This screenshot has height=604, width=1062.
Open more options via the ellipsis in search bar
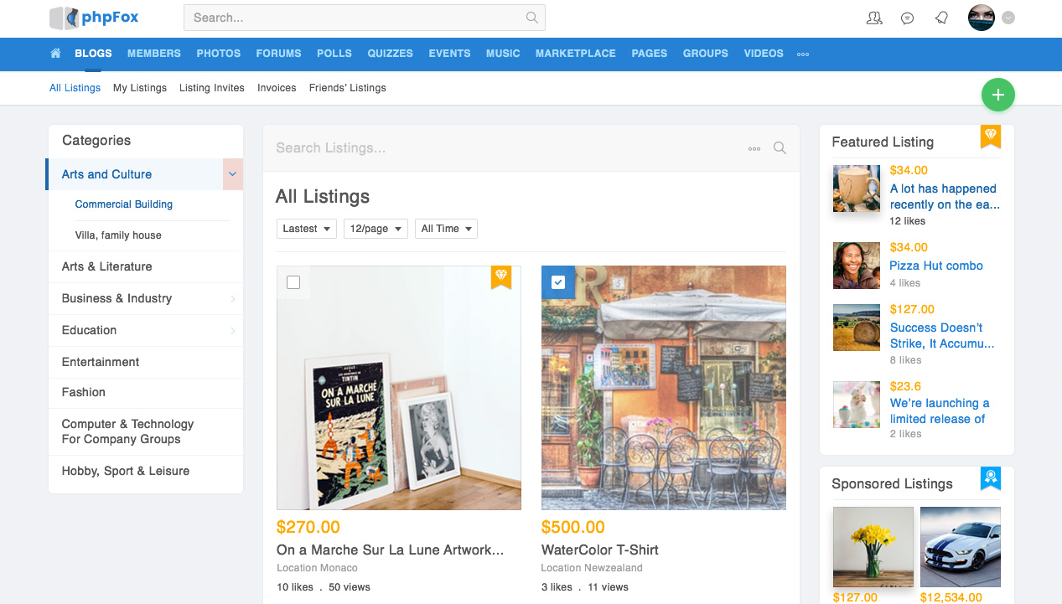coord(754,147)
